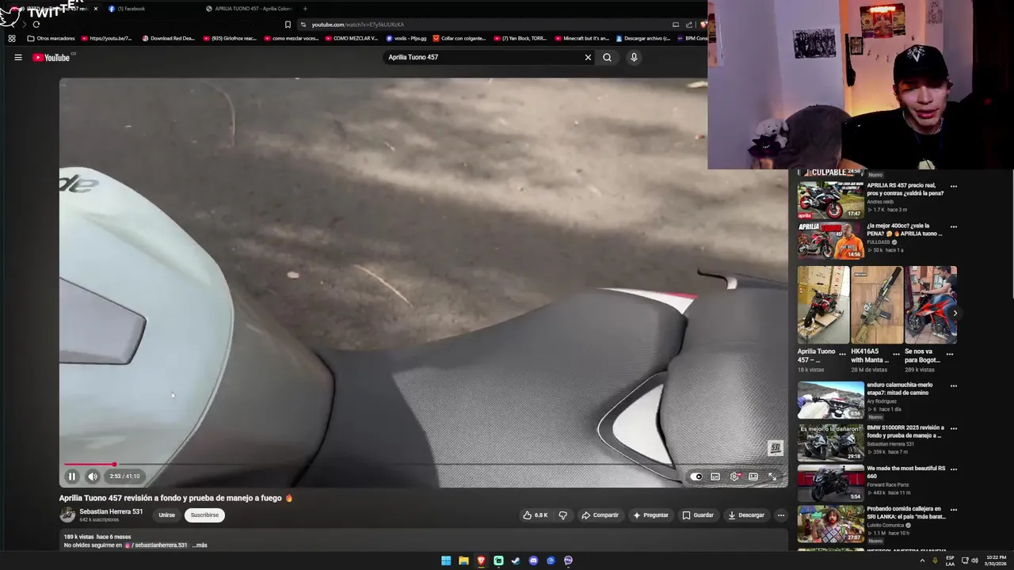Open options for enduro calamuchita-merlo video
Viewport: 1014px width, 570px height.
coord(953,386)
